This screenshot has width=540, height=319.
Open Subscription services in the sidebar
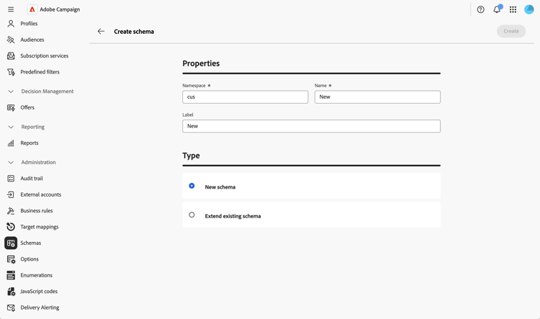click(x=44, y=55)
